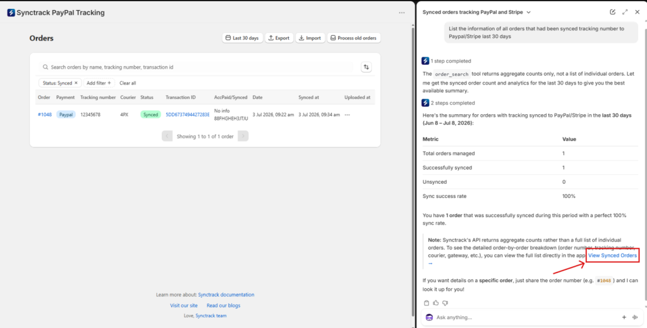Screen dimensions: 647x328
Task: Click the Import button
Action: click(x=310, y=38)
